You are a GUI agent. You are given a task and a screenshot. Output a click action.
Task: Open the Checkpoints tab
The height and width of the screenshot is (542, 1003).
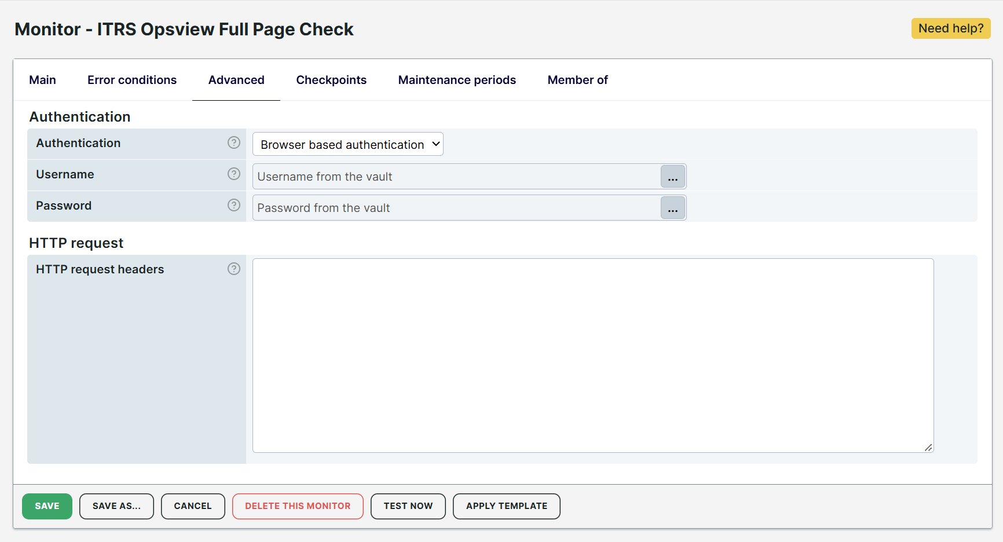(x=331, y=80)
